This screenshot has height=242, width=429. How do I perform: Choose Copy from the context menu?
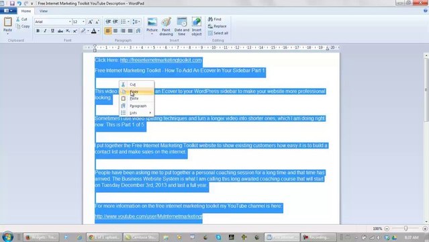click(136, 91)
